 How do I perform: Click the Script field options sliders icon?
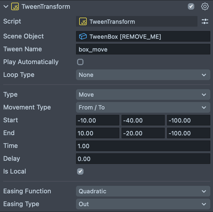coord(205,22)
